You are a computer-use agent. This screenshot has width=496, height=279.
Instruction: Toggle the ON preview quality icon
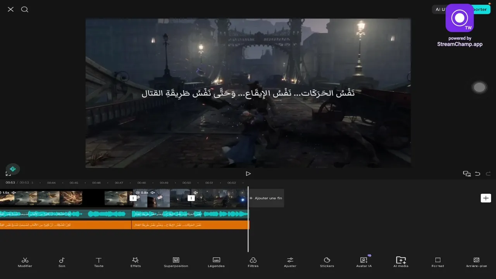[x=467, y=174]
